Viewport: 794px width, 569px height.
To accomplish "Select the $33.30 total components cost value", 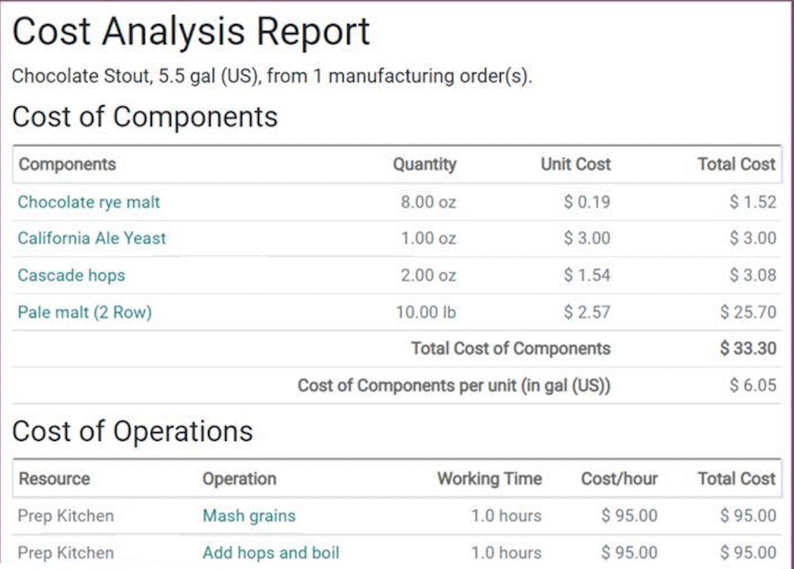I will coord(748,349).
